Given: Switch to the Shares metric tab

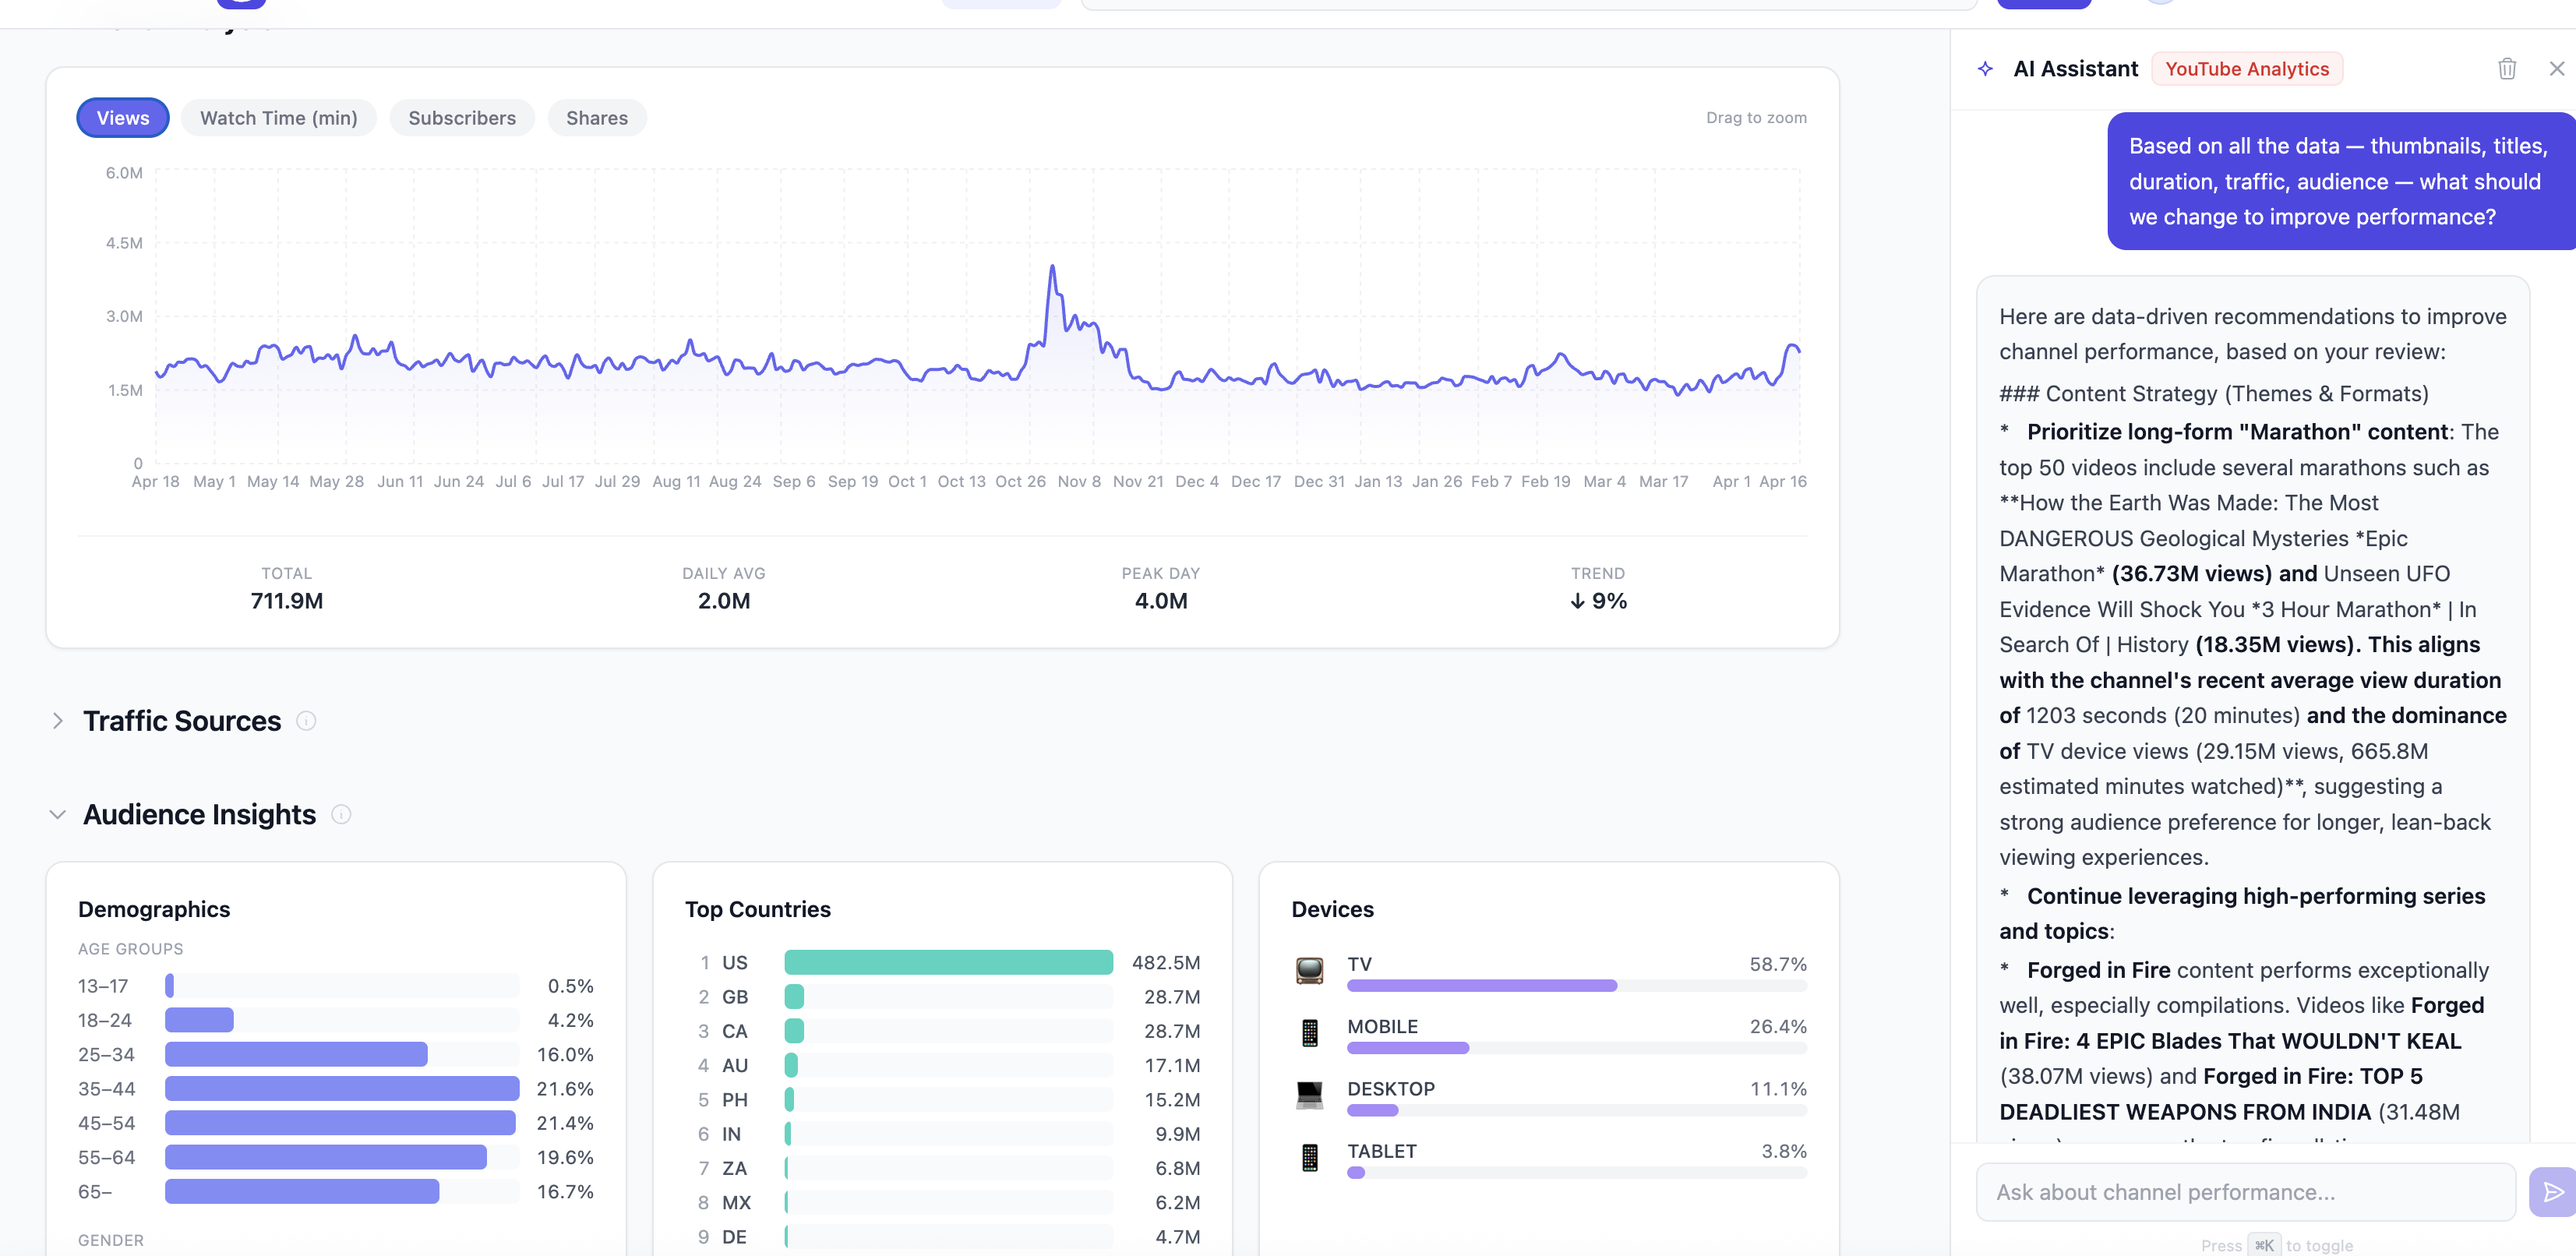Looking at the screenshot, I should pos(596,117).
